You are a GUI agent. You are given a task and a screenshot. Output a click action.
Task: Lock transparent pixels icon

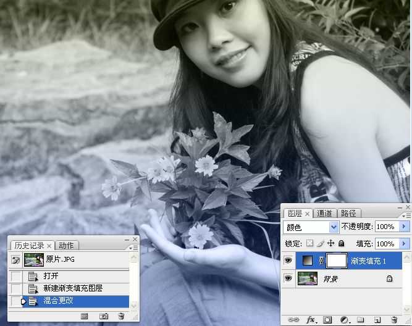pyautogui.click(x=310, y=243)
